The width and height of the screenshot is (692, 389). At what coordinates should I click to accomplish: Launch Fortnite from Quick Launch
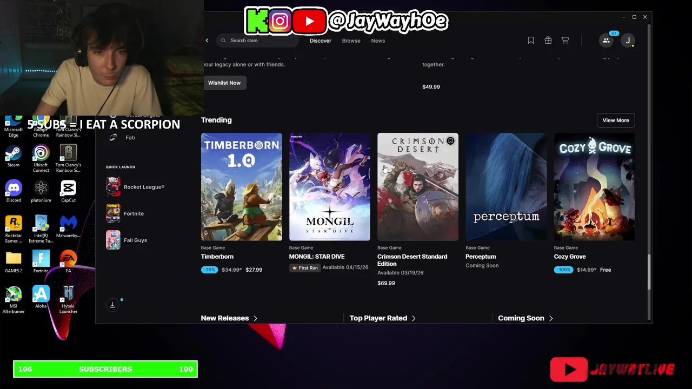(125, 213)
